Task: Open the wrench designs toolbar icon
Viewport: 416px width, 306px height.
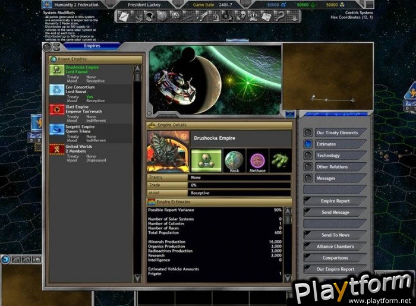Action: pos(201,17)
